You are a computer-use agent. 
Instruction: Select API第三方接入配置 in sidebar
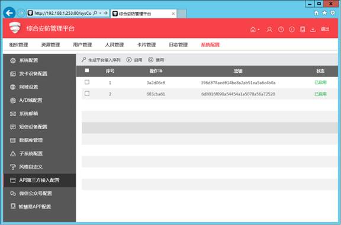coord(40,180)
